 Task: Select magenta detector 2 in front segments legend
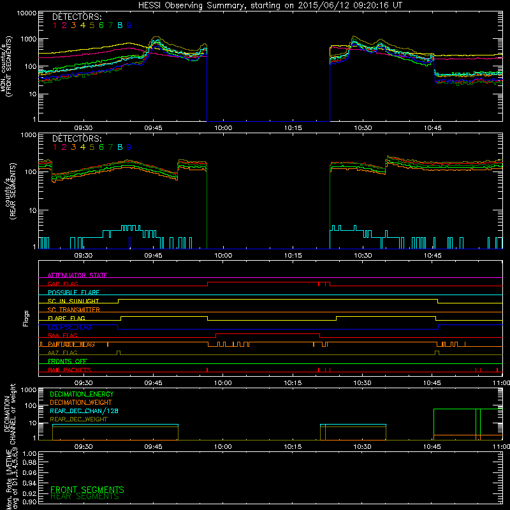coord(64,25)
